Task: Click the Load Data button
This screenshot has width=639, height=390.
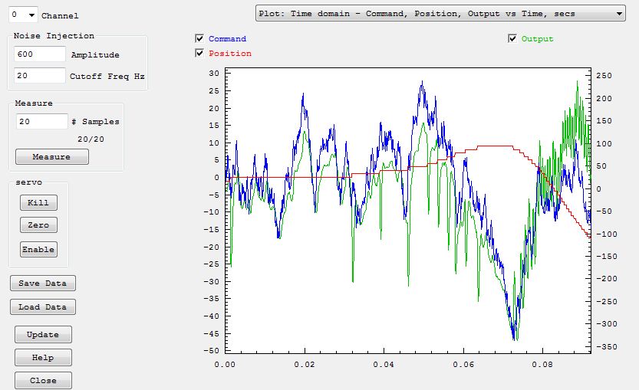Action: click(43, 307)
